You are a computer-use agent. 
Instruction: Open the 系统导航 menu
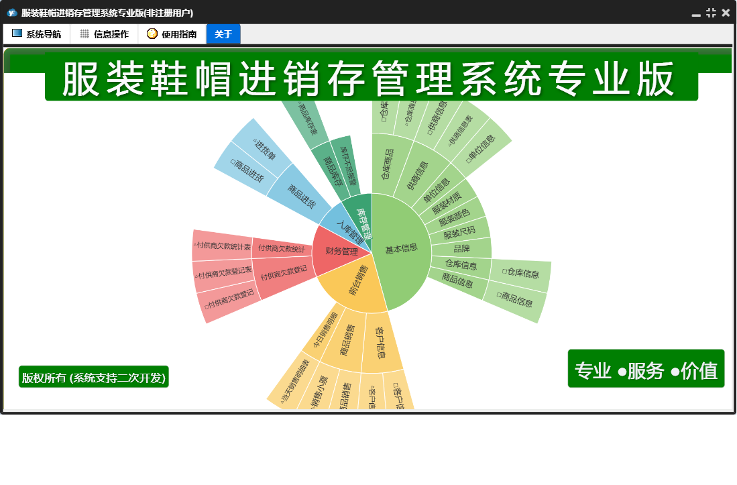point(37,34)
